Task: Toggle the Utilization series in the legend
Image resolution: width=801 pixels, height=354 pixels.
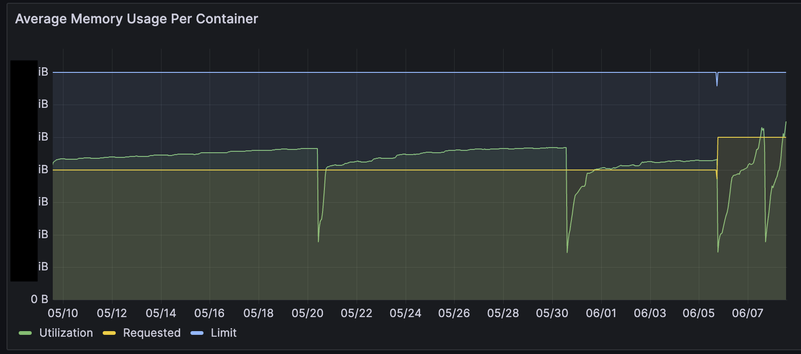Action: (x=66, y=333)
